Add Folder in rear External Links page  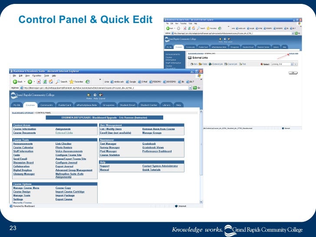click(x=203, y=64)
